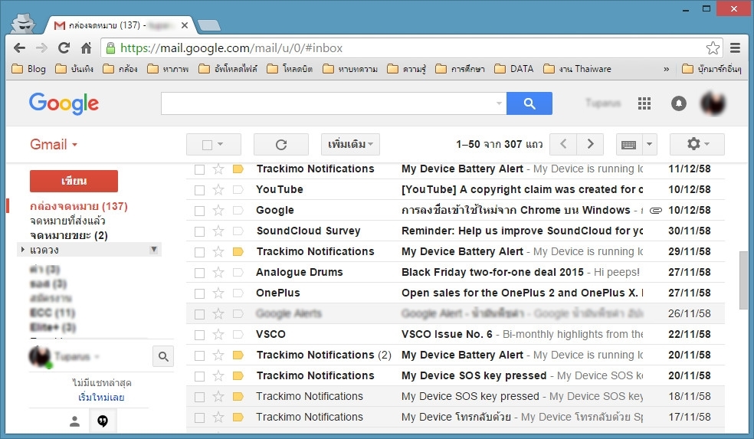Click the browser forward arrow
Screen dimensions: 754x439
42,48
